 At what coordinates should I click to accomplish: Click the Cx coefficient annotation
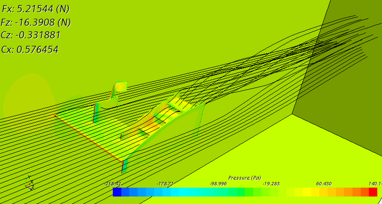30,49
